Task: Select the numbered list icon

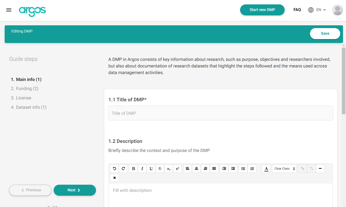Action: coord(252,168)
